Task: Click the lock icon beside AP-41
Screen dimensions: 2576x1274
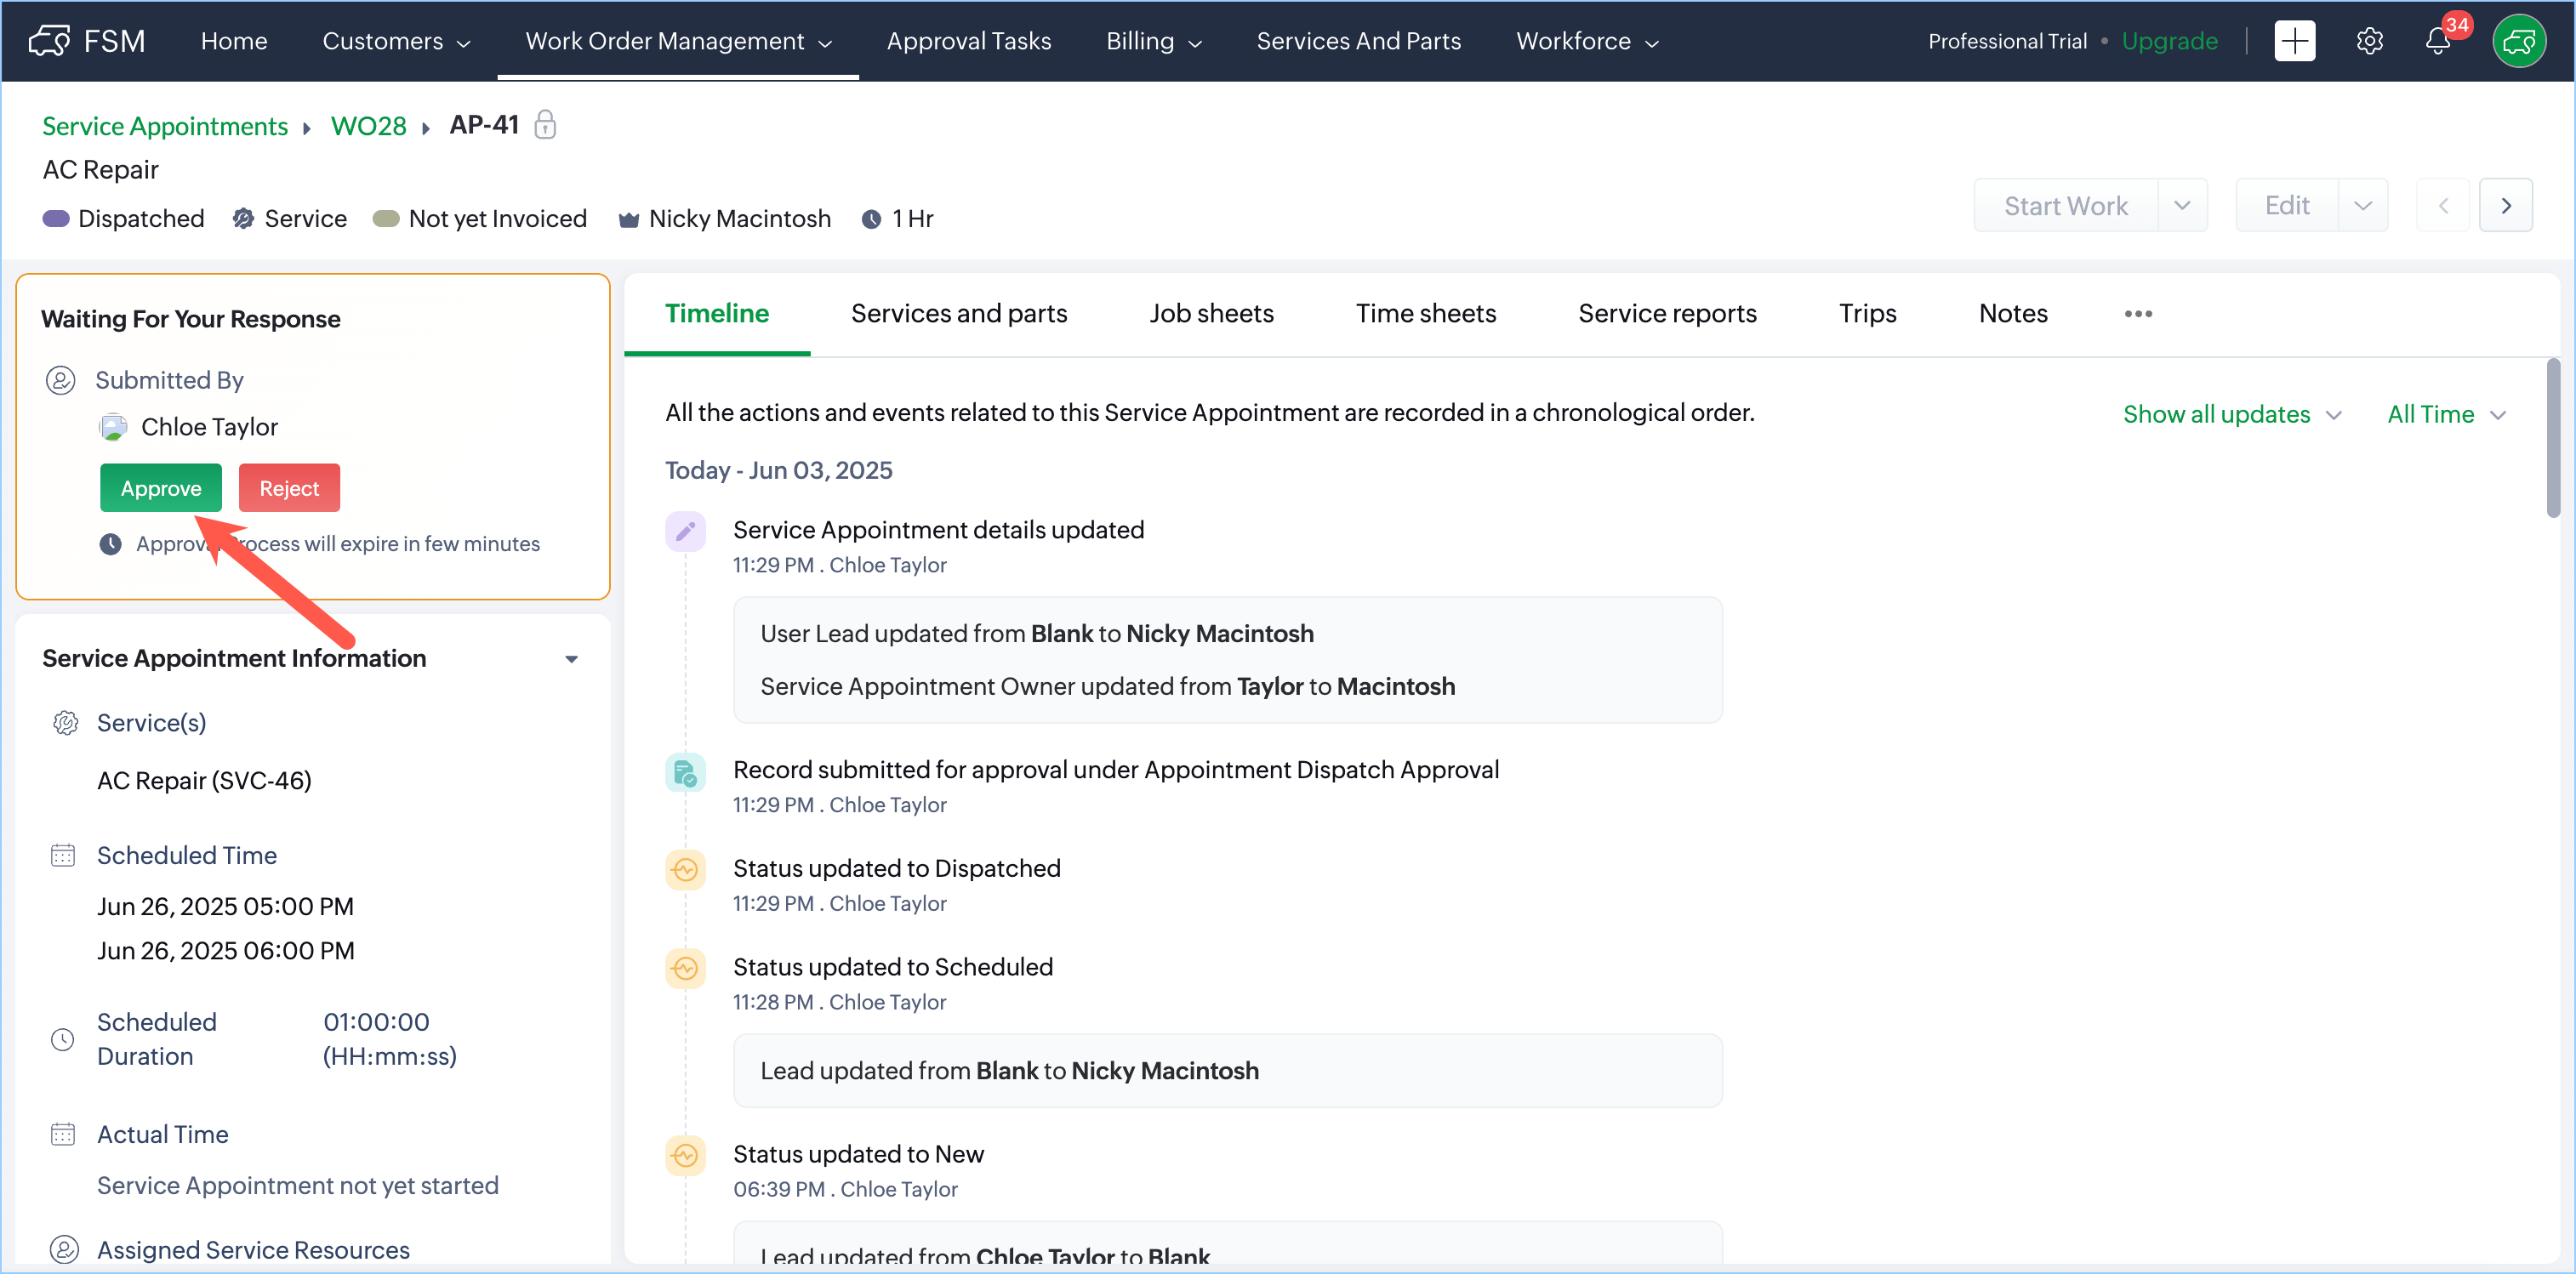Action: [545, 125]
